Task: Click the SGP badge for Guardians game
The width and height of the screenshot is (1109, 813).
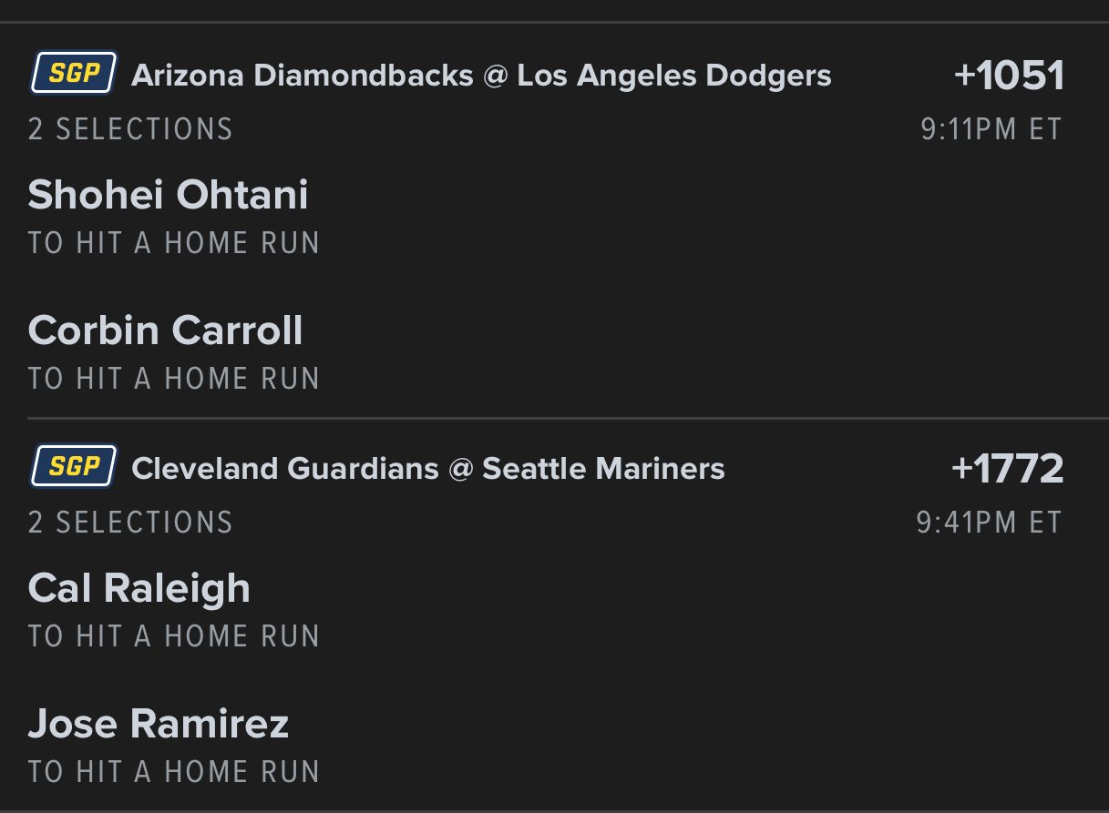Action: tap(72, 468)
